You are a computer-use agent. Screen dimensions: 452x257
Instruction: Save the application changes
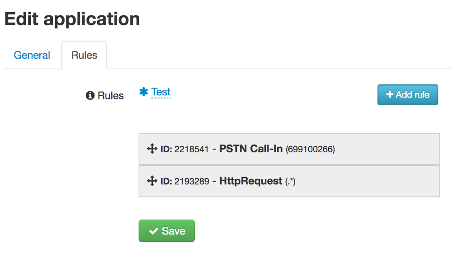point(166,231)
